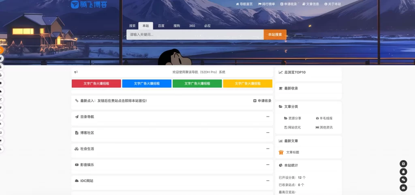The height and width of the screenshot is (195, 415).
Task: Click the paper plane icon in left rail
Action: (x=1, y=58)
